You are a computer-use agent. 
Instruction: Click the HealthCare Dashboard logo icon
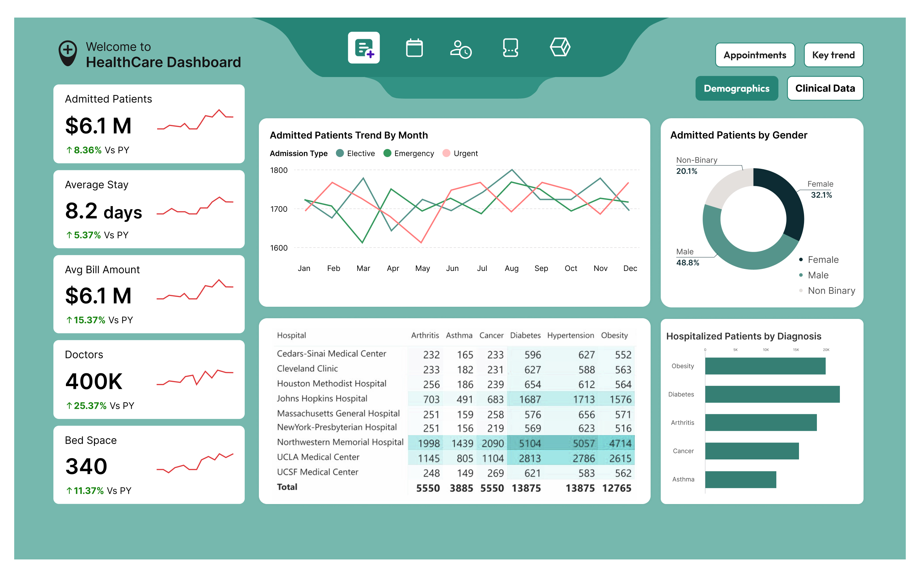tap(68, 53)
